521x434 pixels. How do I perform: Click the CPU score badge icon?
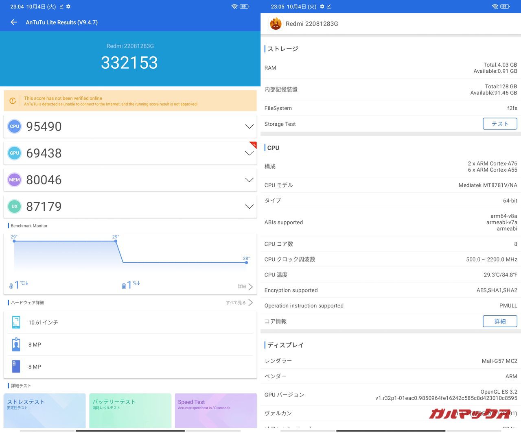tap(15, 126)
